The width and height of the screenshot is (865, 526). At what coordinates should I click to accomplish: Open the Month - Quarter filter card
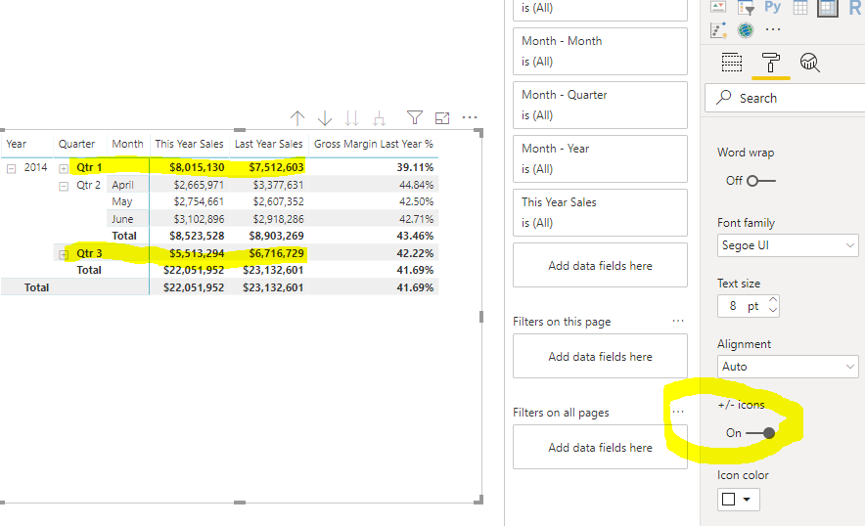(x=600, y=105)
